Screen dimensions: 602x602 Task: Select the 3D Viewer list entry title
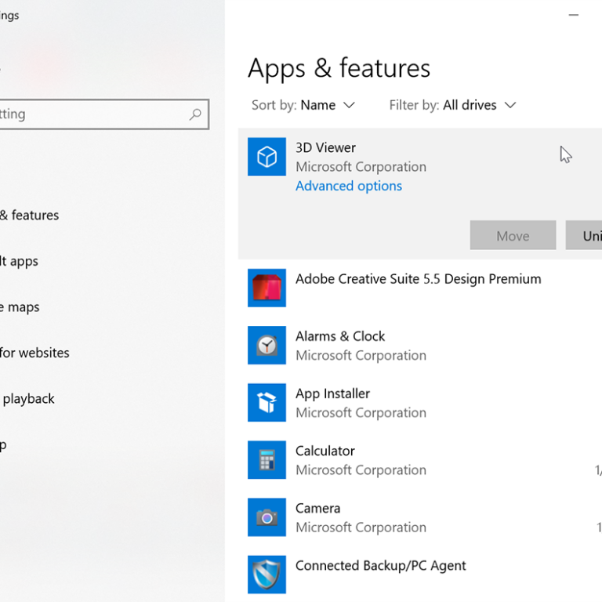(325, 148)
